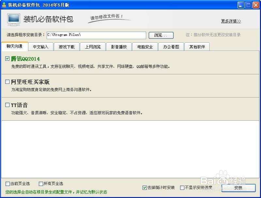This screenshot has height=198, width=261.
Task: Switch to the 中文输入 tab
Action: (41, 47)
